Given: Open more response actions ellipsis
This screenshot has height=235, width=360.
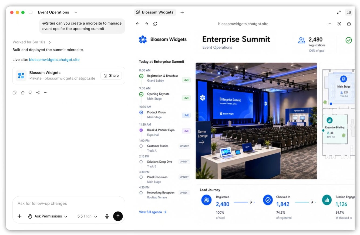Looking at the screenshot, I should (x=46, y=93).
